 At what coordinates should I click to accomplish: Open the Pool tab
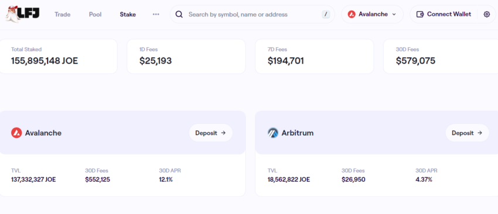tap(95, 14)
